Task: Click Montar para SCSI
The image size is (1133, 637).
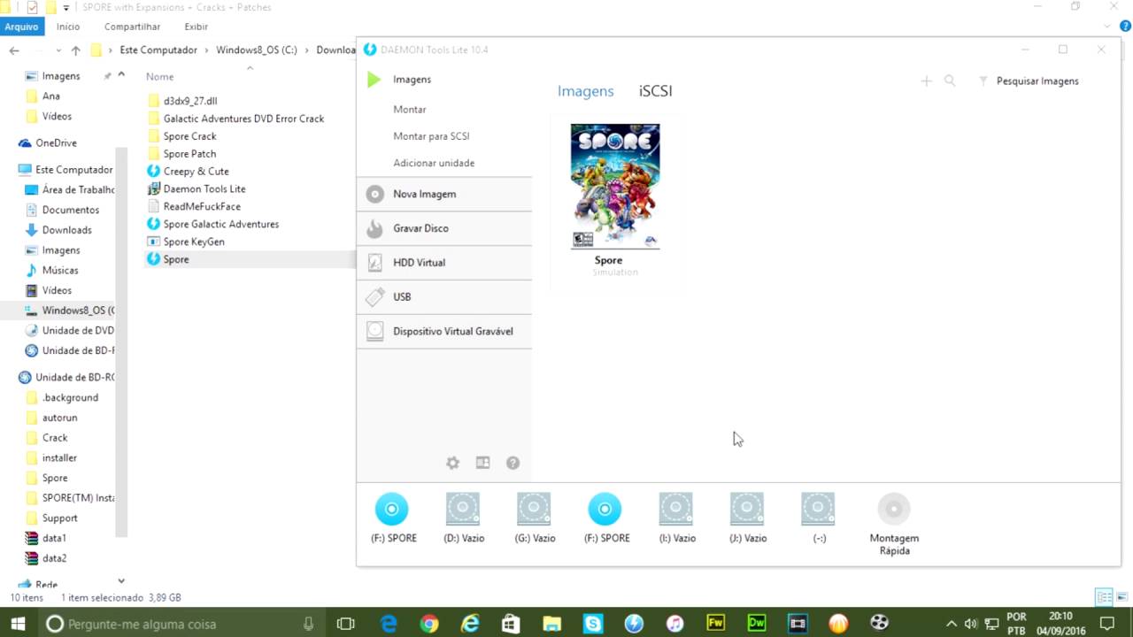Action: coord(431,136)
